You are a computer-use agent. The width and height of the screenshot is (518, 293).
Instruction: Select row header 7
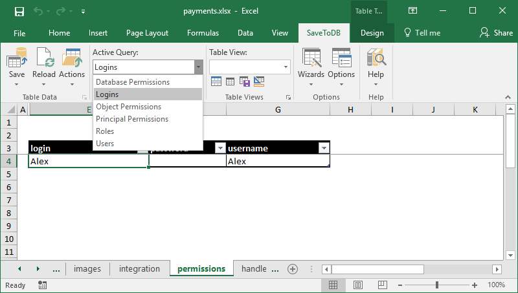tap(9, 201)
